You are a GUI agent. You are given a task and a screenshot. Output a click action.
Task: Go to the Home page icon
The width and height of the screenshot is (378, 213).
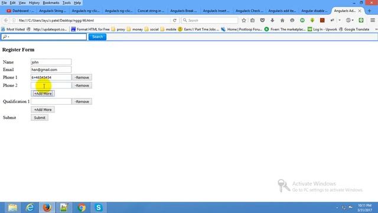pos(282,21)
